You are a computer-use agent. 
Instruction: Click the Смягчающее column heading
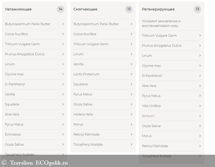click(85, 9)
